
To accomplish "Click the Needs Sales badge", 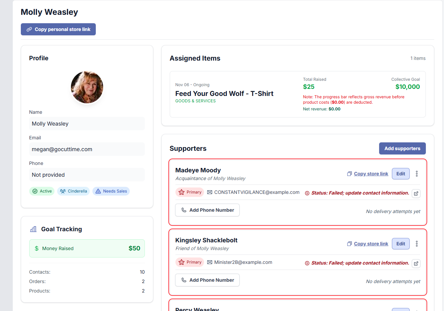I will coord(111,191).
